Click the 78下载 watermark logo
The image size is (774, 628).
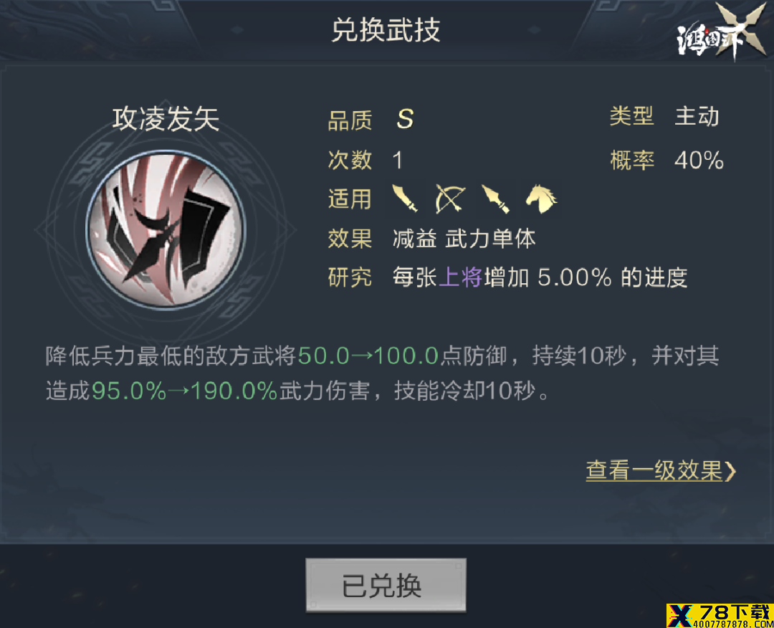tap(720, 616)
